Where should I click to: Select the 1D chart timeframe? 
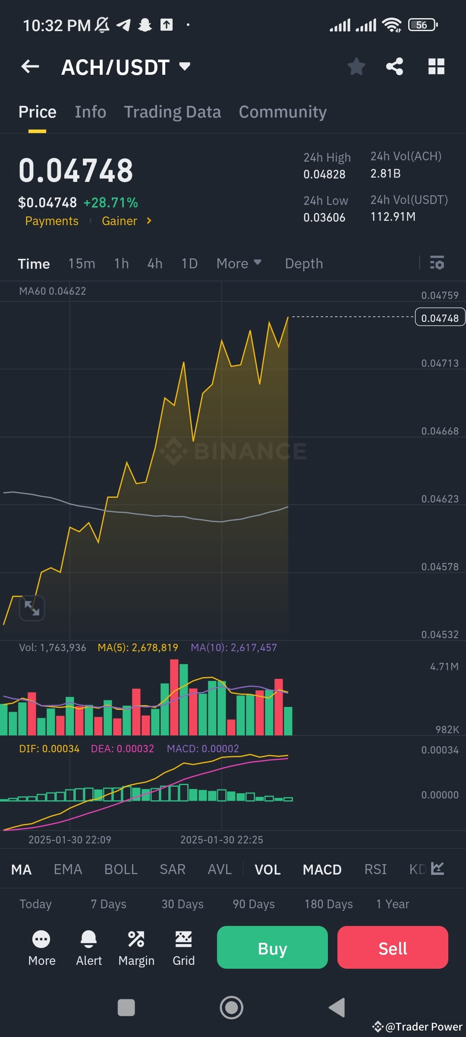(189, 263)
